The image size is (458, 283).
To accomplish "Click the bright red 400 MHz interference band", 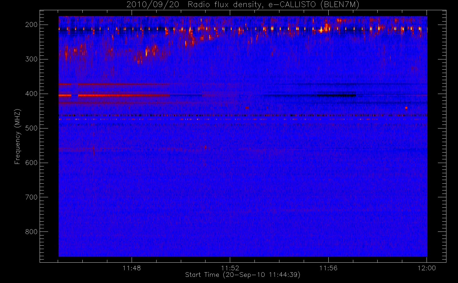I will coord(114,96).
